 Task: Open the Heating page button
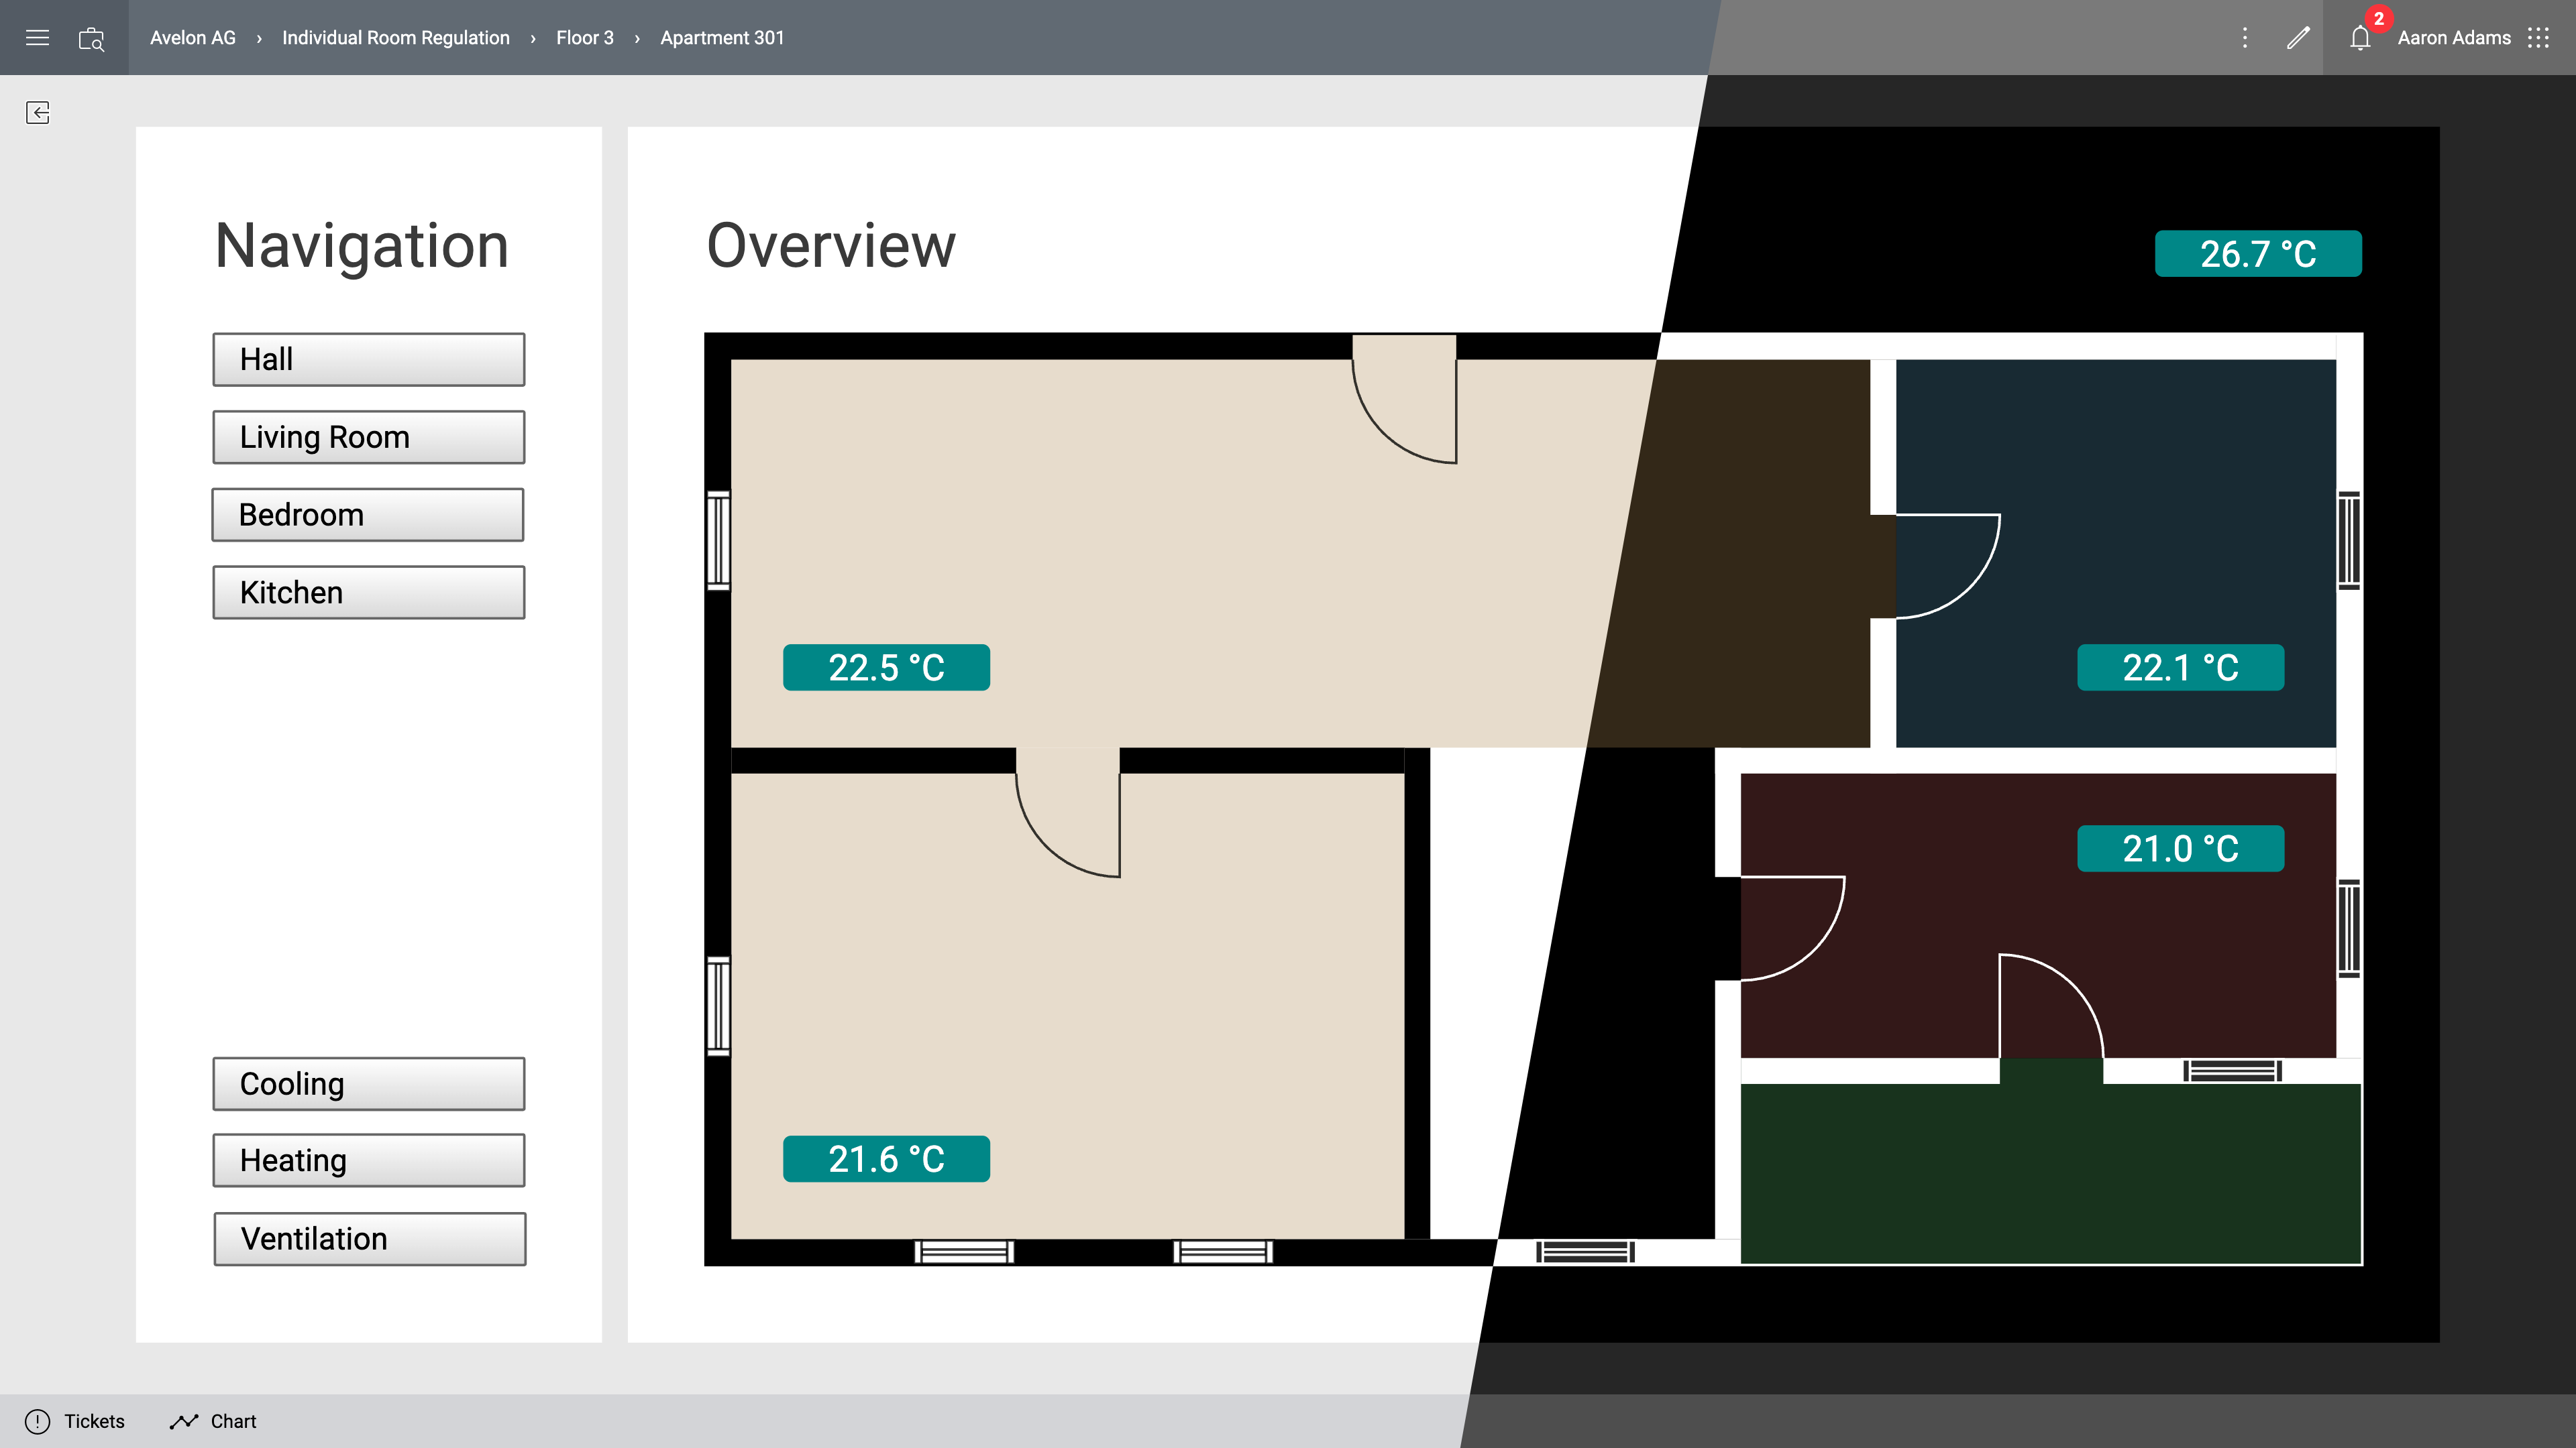tap(369, 1160)
